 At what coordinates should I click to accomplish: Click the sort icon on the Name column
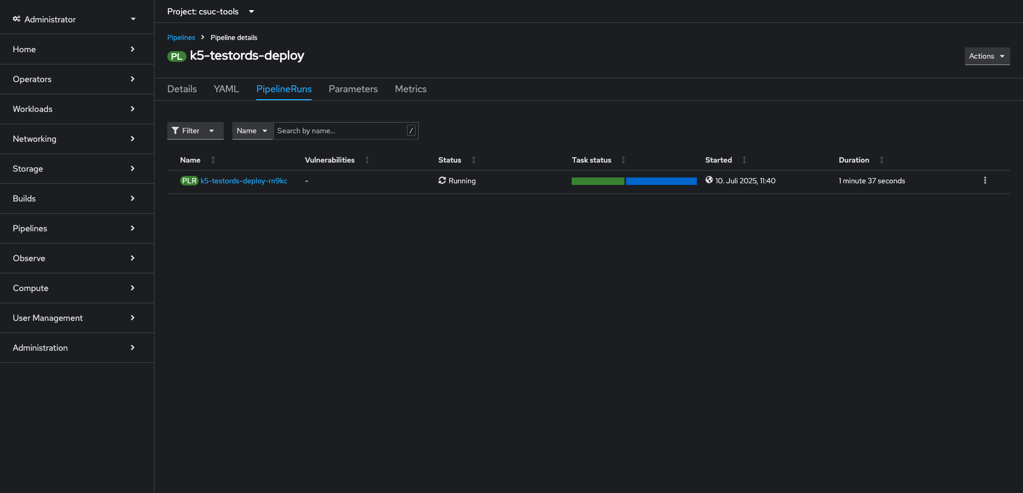click(x=212, y=160)
